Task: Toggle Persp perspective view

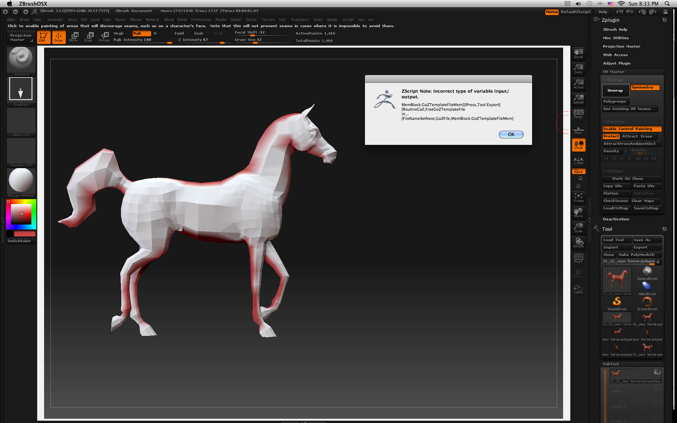Action: coord(578,114)
